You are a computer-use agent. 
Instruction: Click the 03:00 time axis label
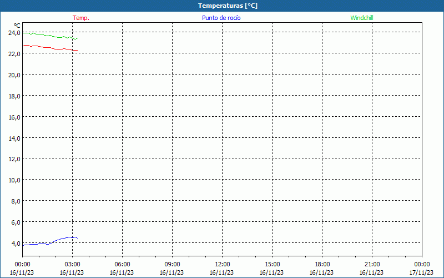72,265
